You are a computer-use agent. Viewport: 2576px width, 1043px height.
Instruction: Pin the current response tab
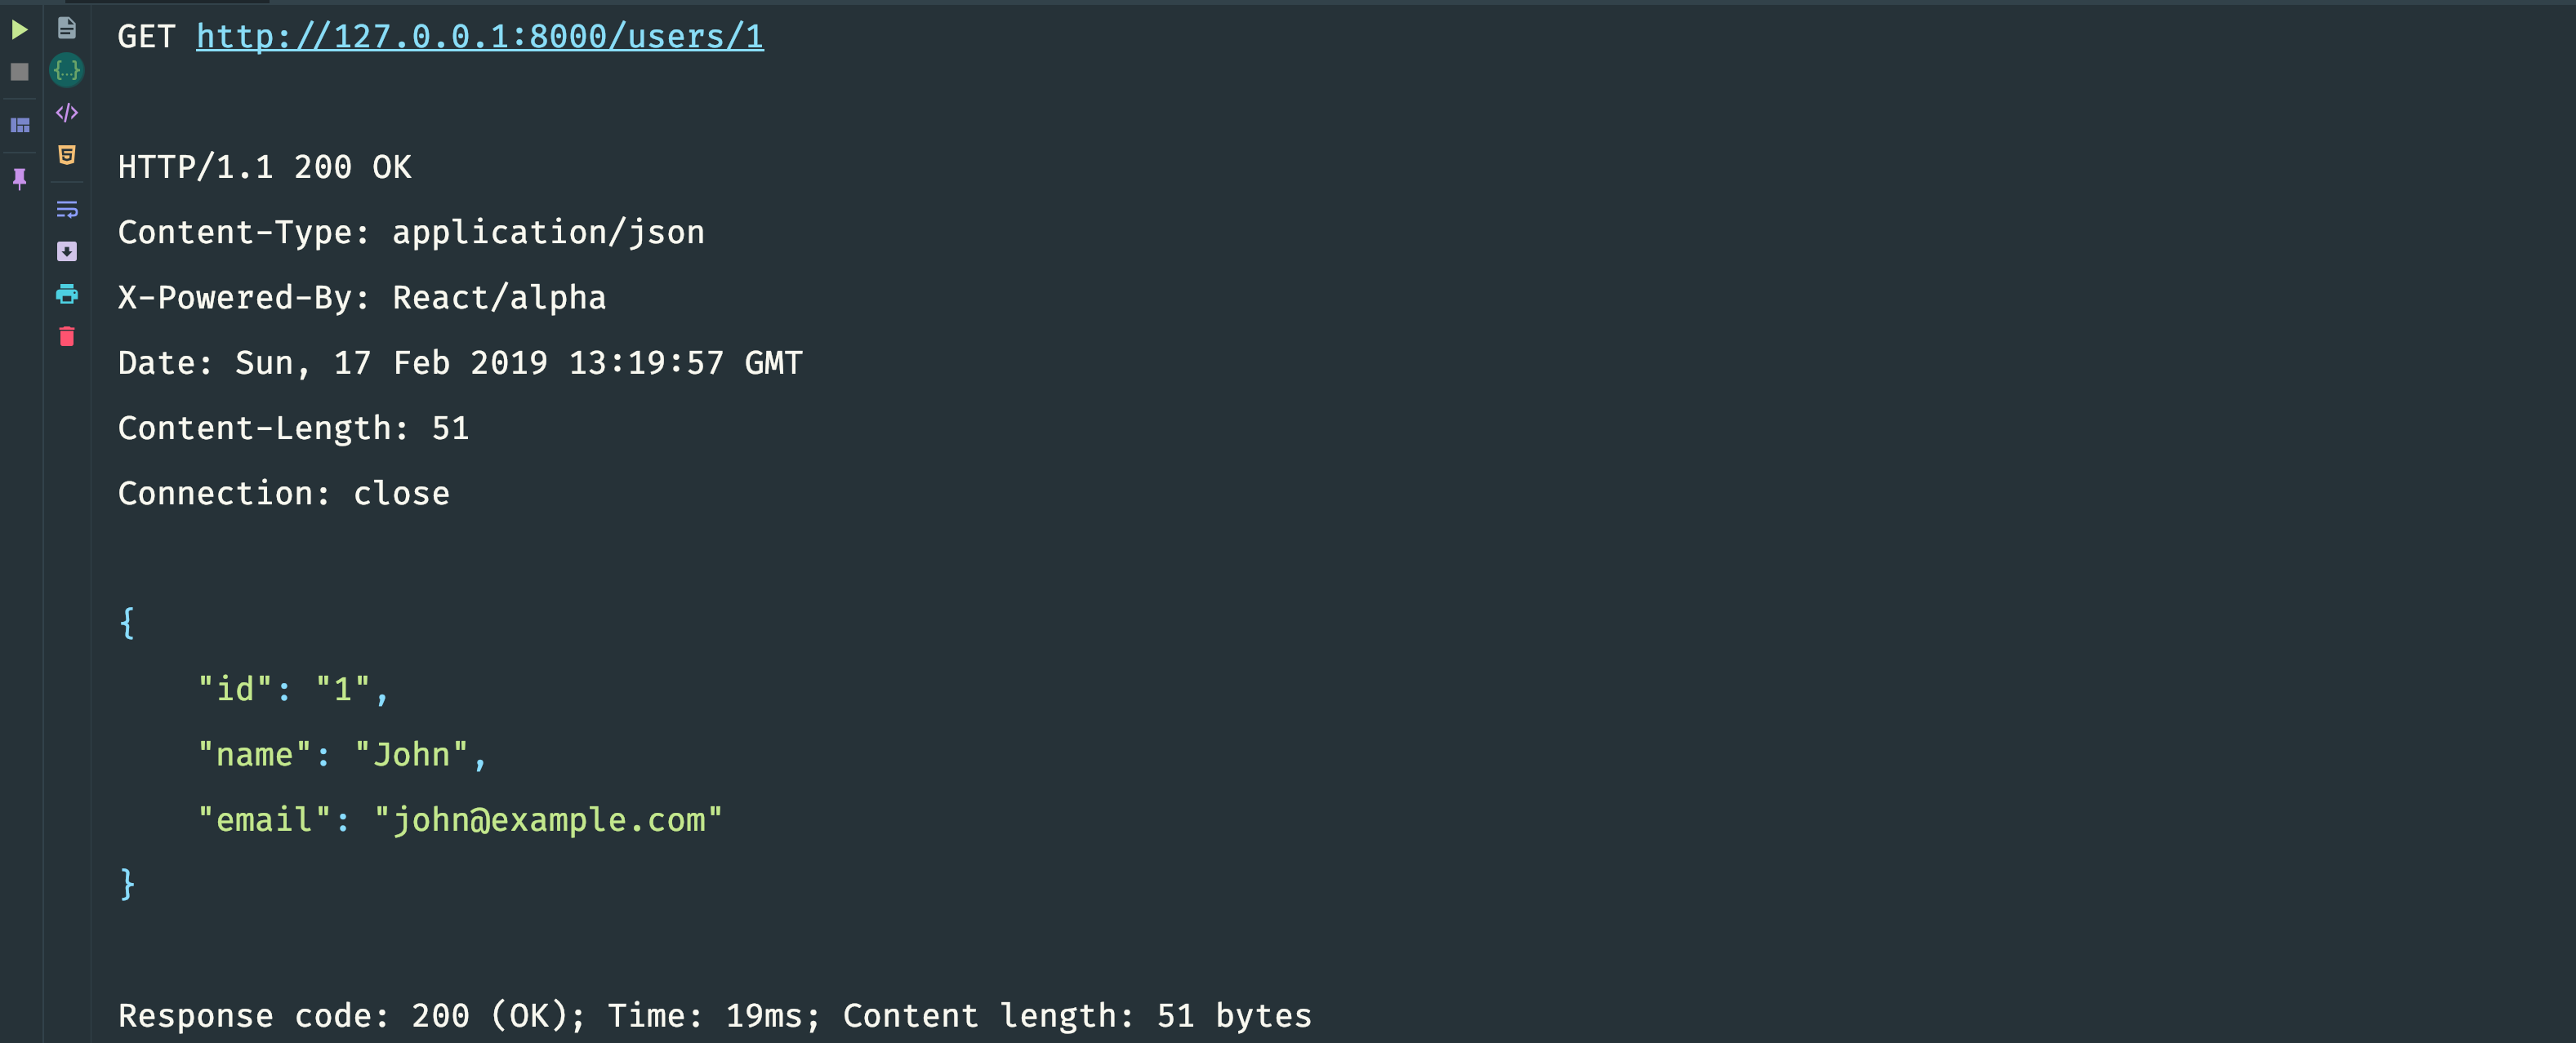pos(19,179)
